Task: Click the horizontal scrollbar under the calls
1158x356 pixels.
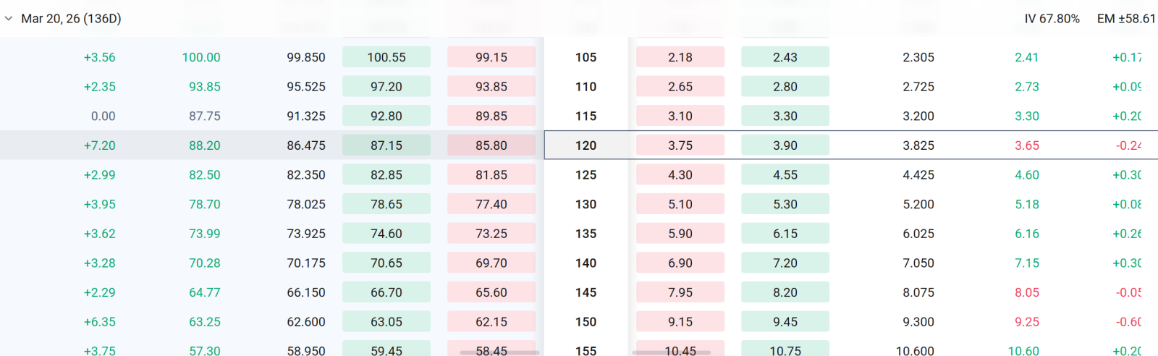Action: [499, 352]
